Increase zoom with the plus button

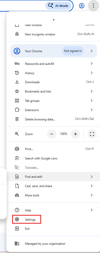pyautogui.click(x=75, y=134)
